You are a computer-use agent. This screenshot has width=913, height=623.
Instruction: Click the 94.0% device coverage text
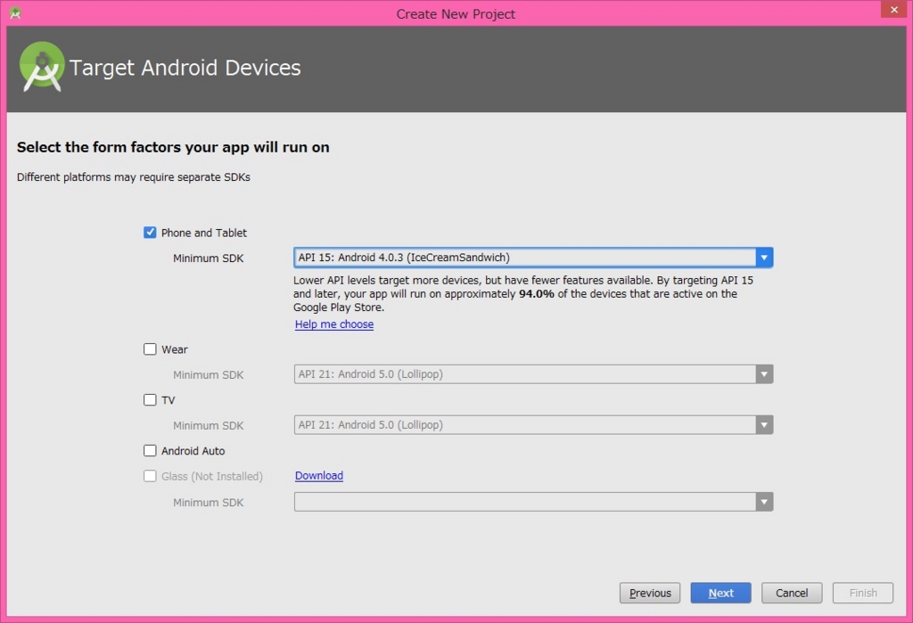tap(536, 293)
